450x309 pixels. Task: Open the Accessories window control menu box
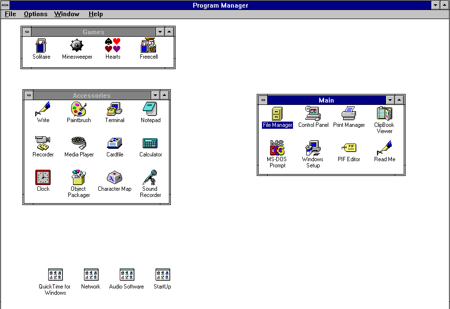tap(29, 95)
